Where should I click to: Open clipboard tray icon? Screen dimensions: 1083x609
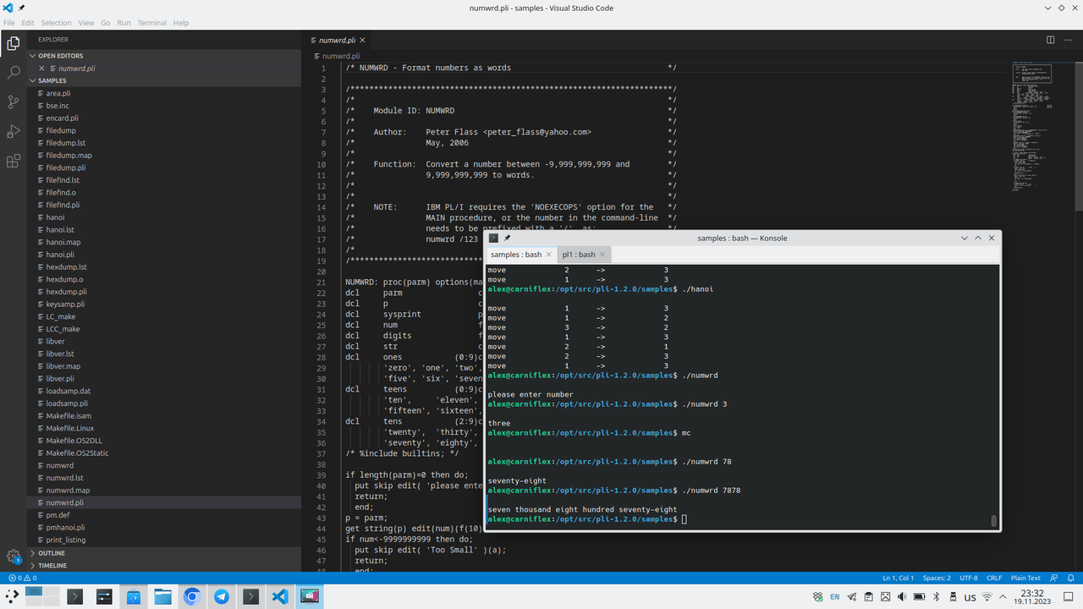tap(869, 597)
